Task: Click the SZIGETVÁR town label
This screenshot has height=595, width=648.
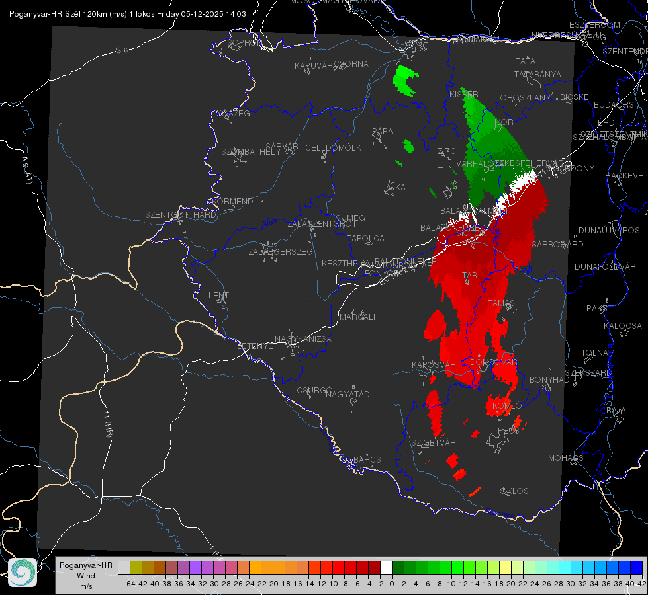Action: point(434,443)
